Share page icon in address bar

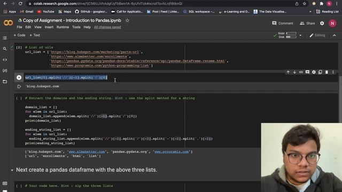tap(297, 4)
